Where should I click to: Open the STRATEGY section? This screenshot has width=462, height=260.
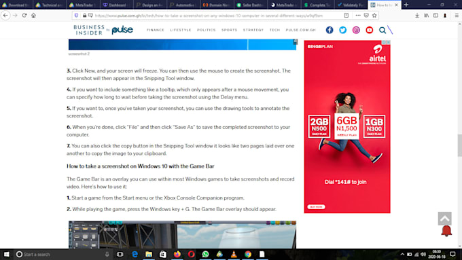pos(253,30)
